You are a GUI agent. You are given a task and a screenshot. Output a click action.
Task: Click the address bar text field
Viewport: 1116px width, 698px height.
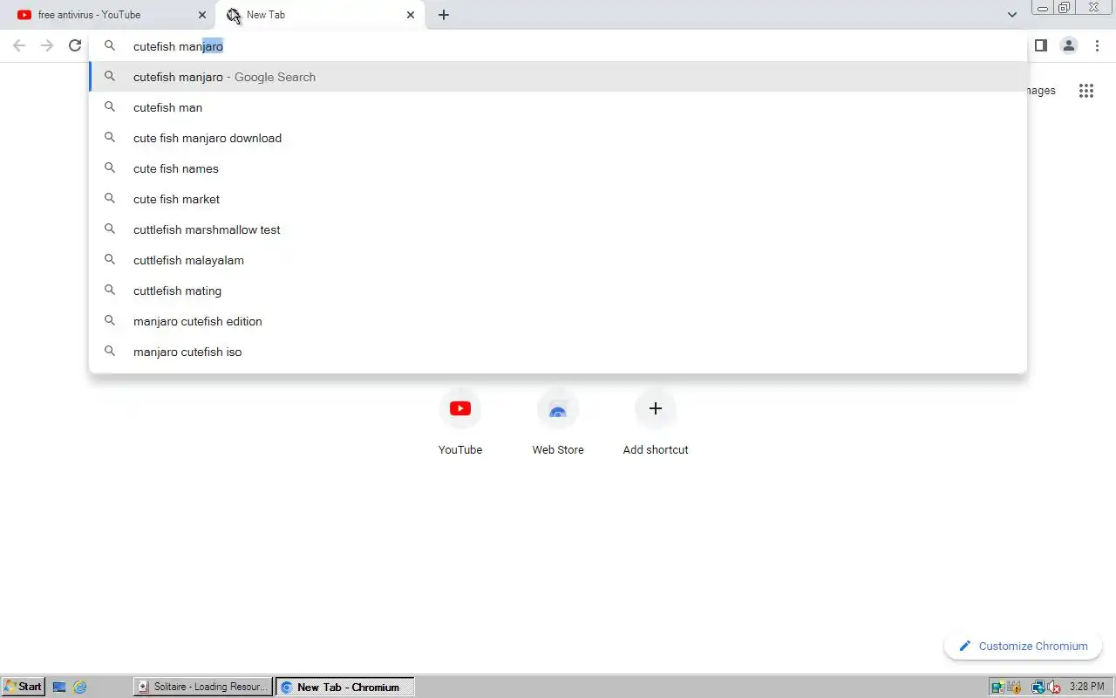coord(558,46)
